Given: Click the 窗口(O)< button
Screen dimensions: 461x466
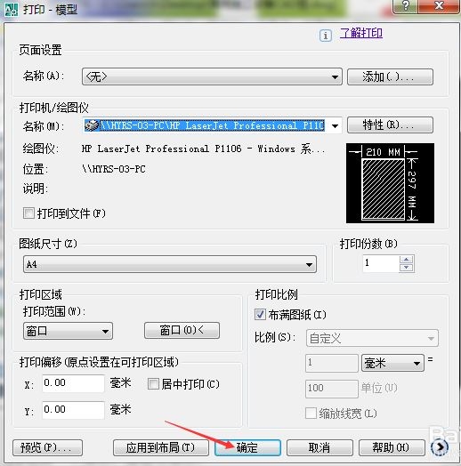Looking at the screenshot, I should click(x=182, y=330).
